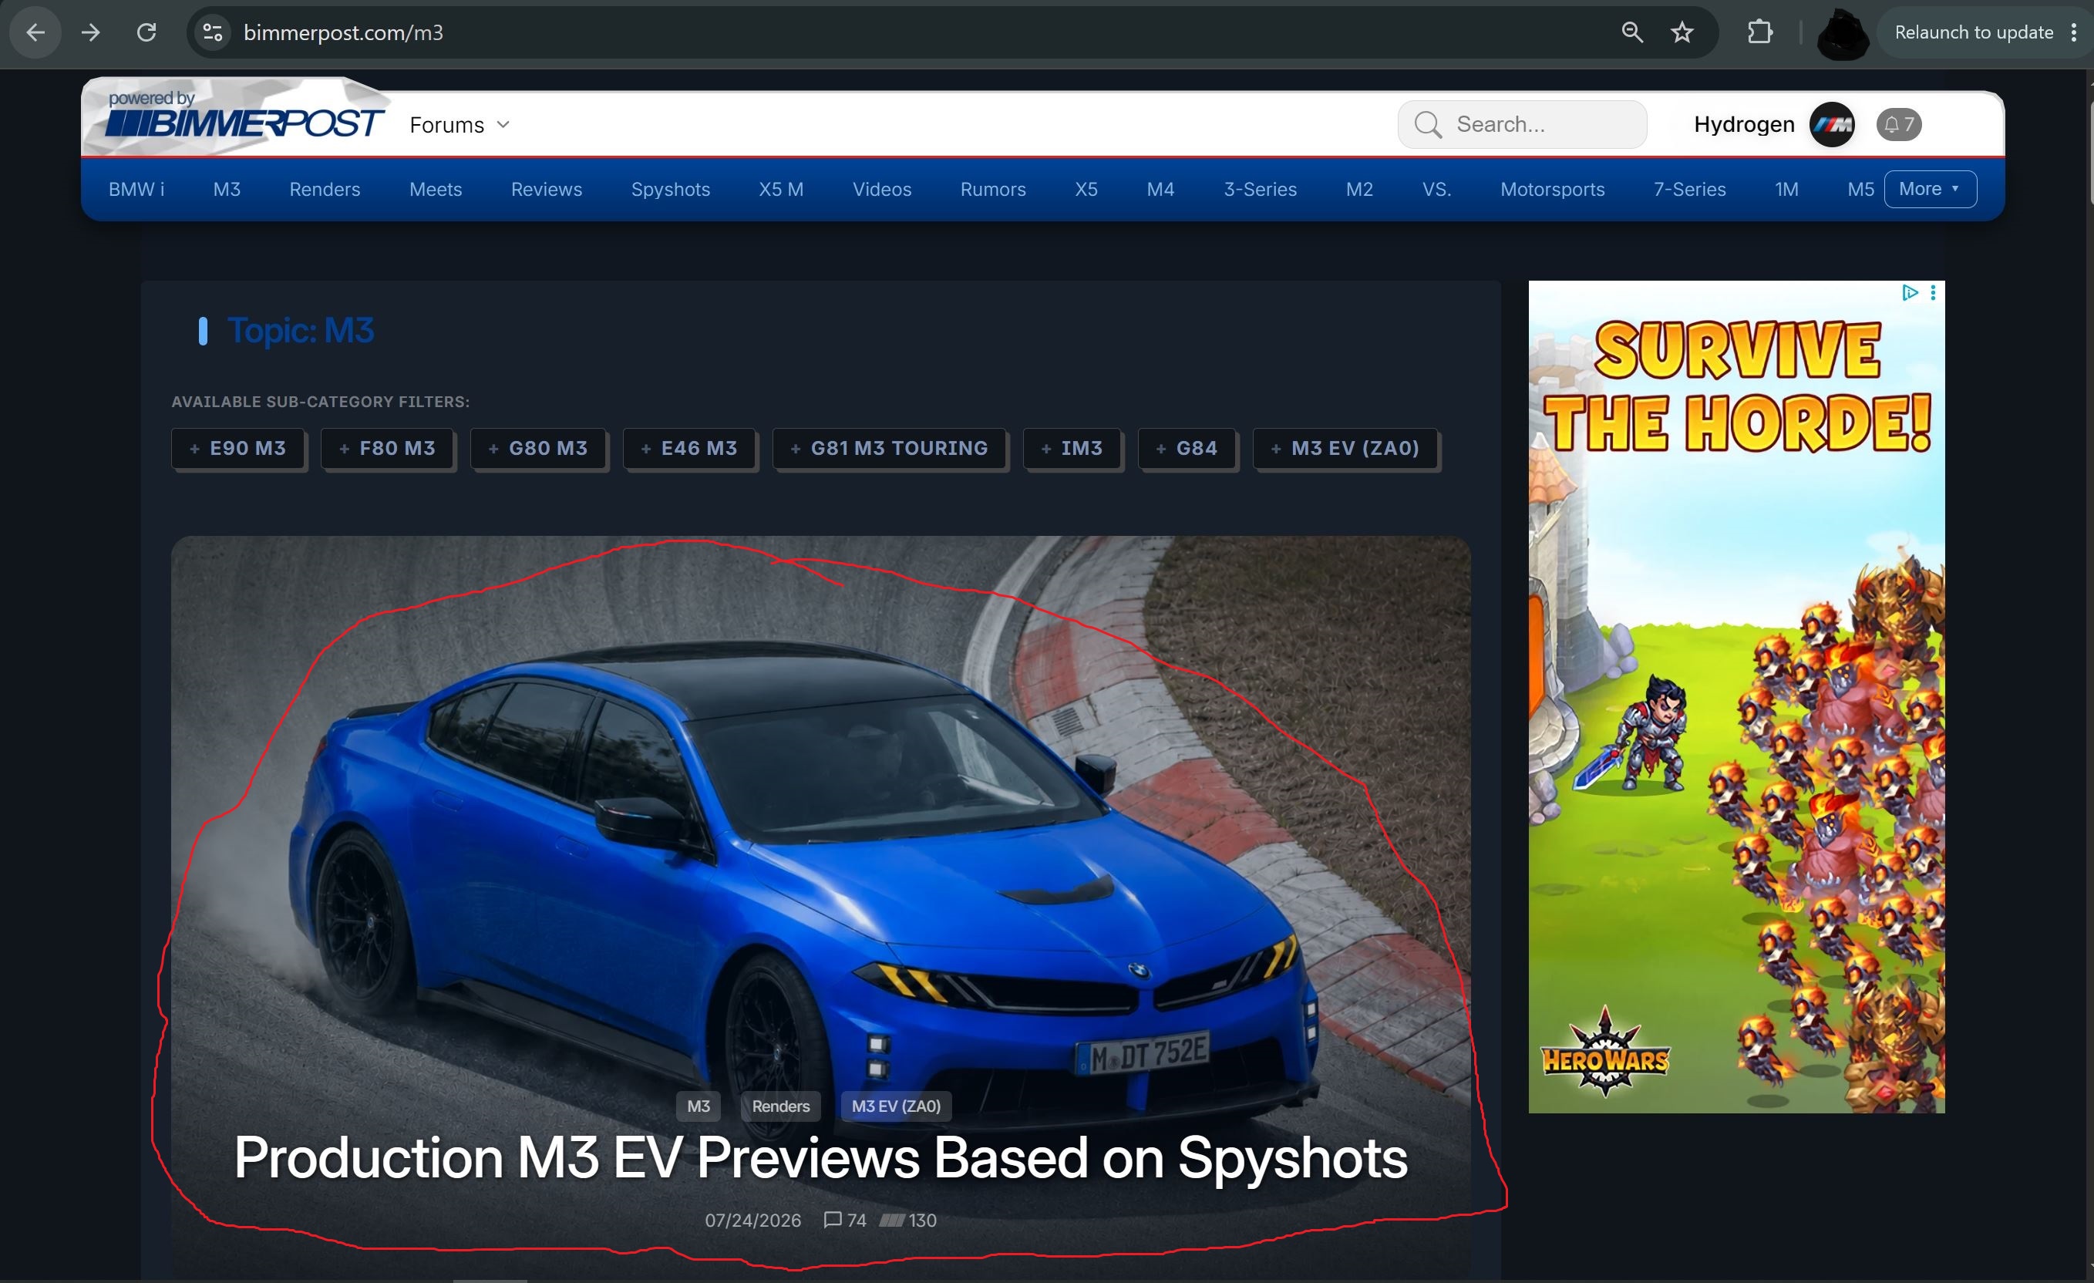Click the AdChoices triangle icon on ad
The width and height of the screenshot is (2094, 1283).
pyautogui.click(x=1910, y=292)
